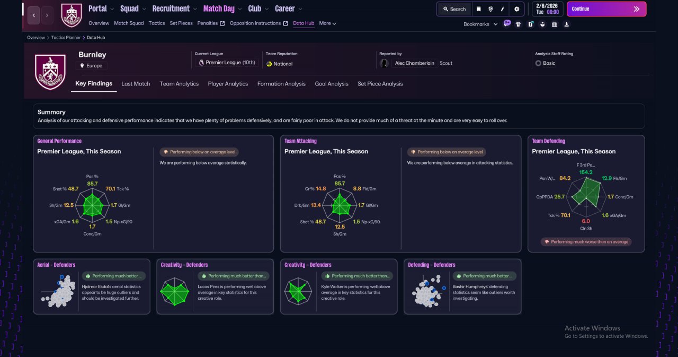Open the Match Squad submenu item

(x=129, y=23)
